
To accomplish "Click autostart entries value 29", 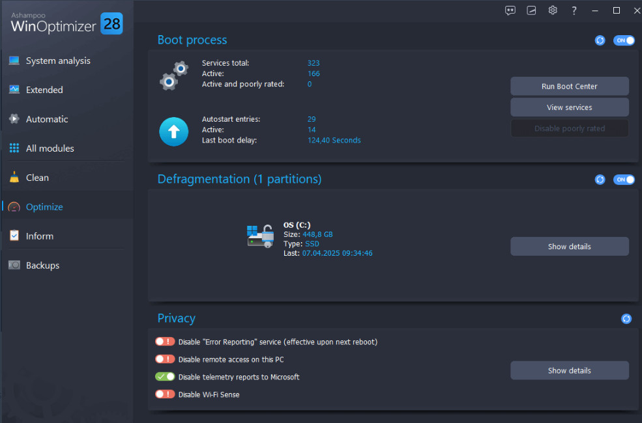I will [312, 119].
